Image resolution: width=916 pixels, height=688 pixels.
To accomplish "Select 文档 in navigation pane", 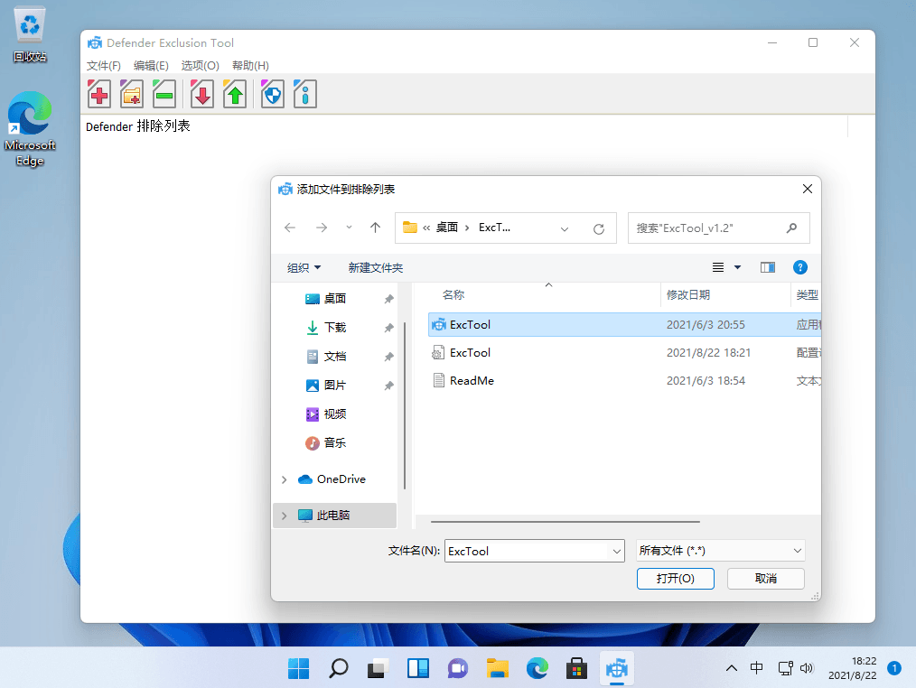I will tap(335, 357).
